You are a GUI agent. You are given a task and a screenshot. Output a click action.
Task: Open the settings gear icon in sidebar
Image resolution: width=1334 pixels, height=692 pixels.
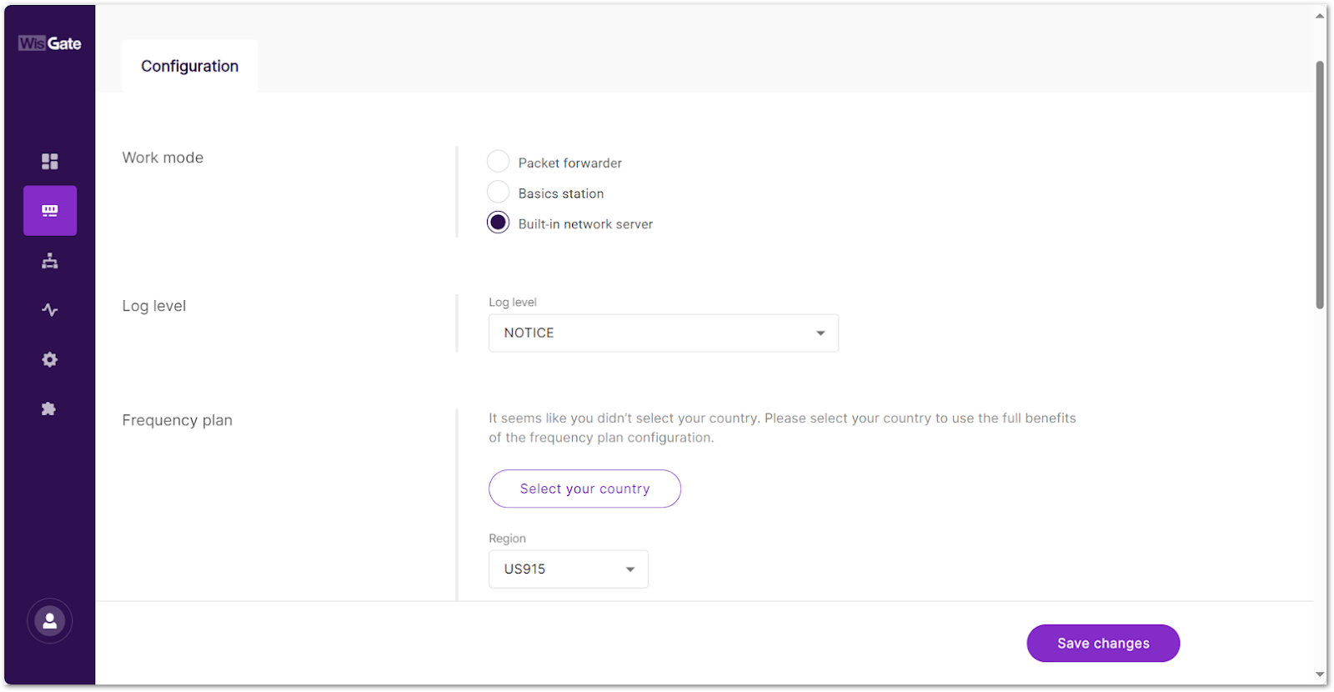pos(50,359)
